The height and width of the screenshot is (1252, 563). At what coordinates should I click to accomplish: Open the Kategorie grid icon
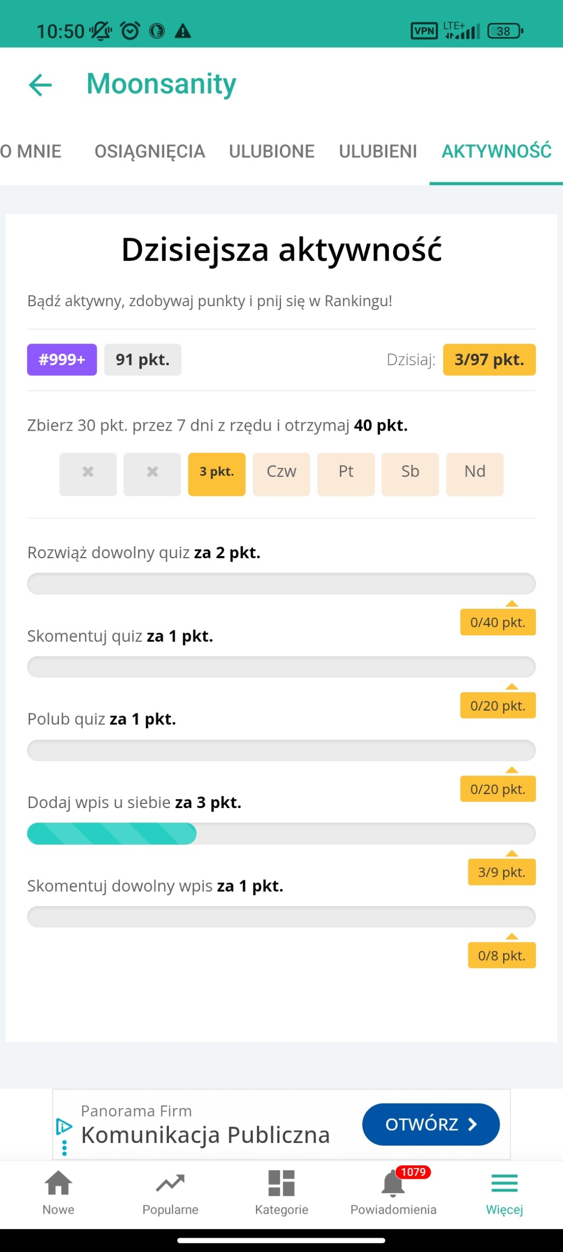281,1183
